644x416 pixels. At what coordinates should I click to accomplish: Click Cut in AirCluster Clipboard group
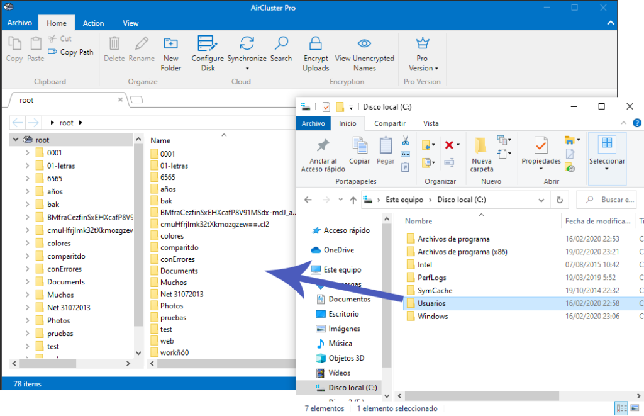[x=60, y=38]
